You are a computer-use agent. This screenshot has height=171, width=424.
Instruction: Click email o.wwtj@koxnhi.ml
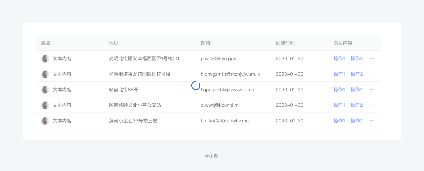[220, 105]
